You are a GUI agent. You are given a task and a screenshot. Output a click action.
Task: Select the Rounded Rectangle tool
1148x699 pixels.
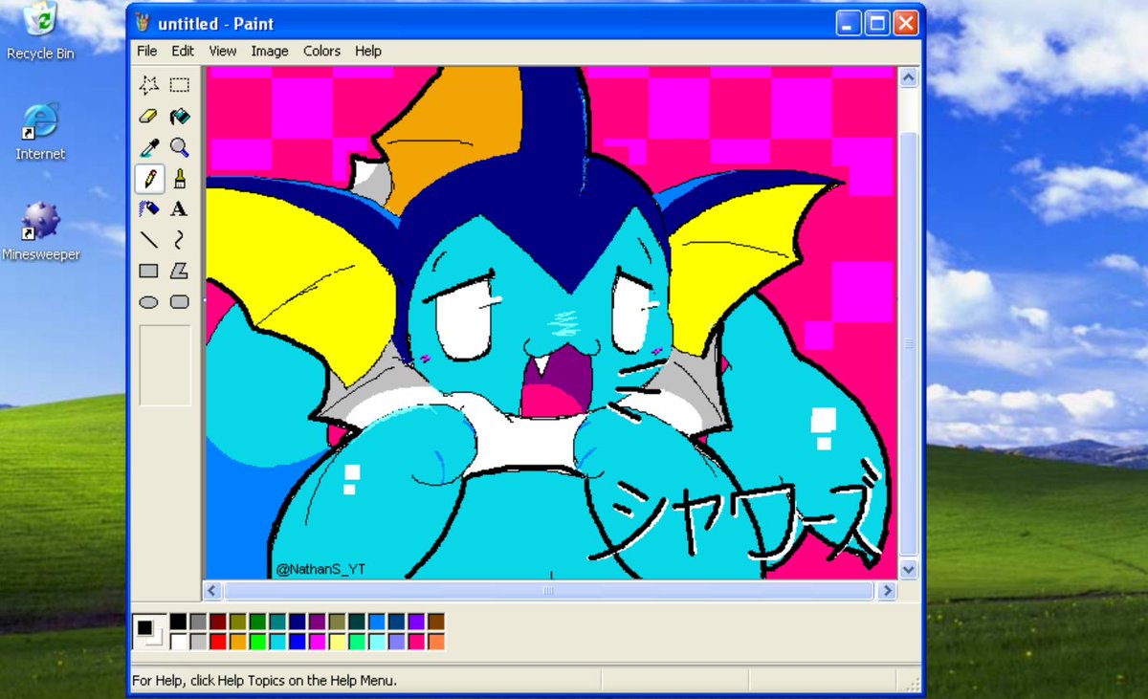tap(179, 301)
